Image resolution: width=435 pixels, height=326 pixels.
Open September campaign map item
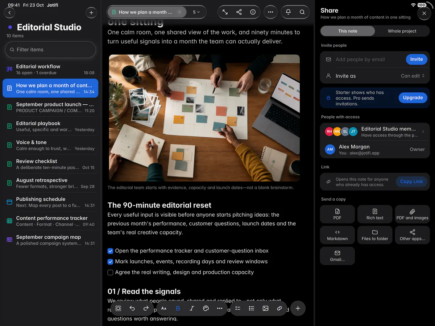click(x=50, y=240)
